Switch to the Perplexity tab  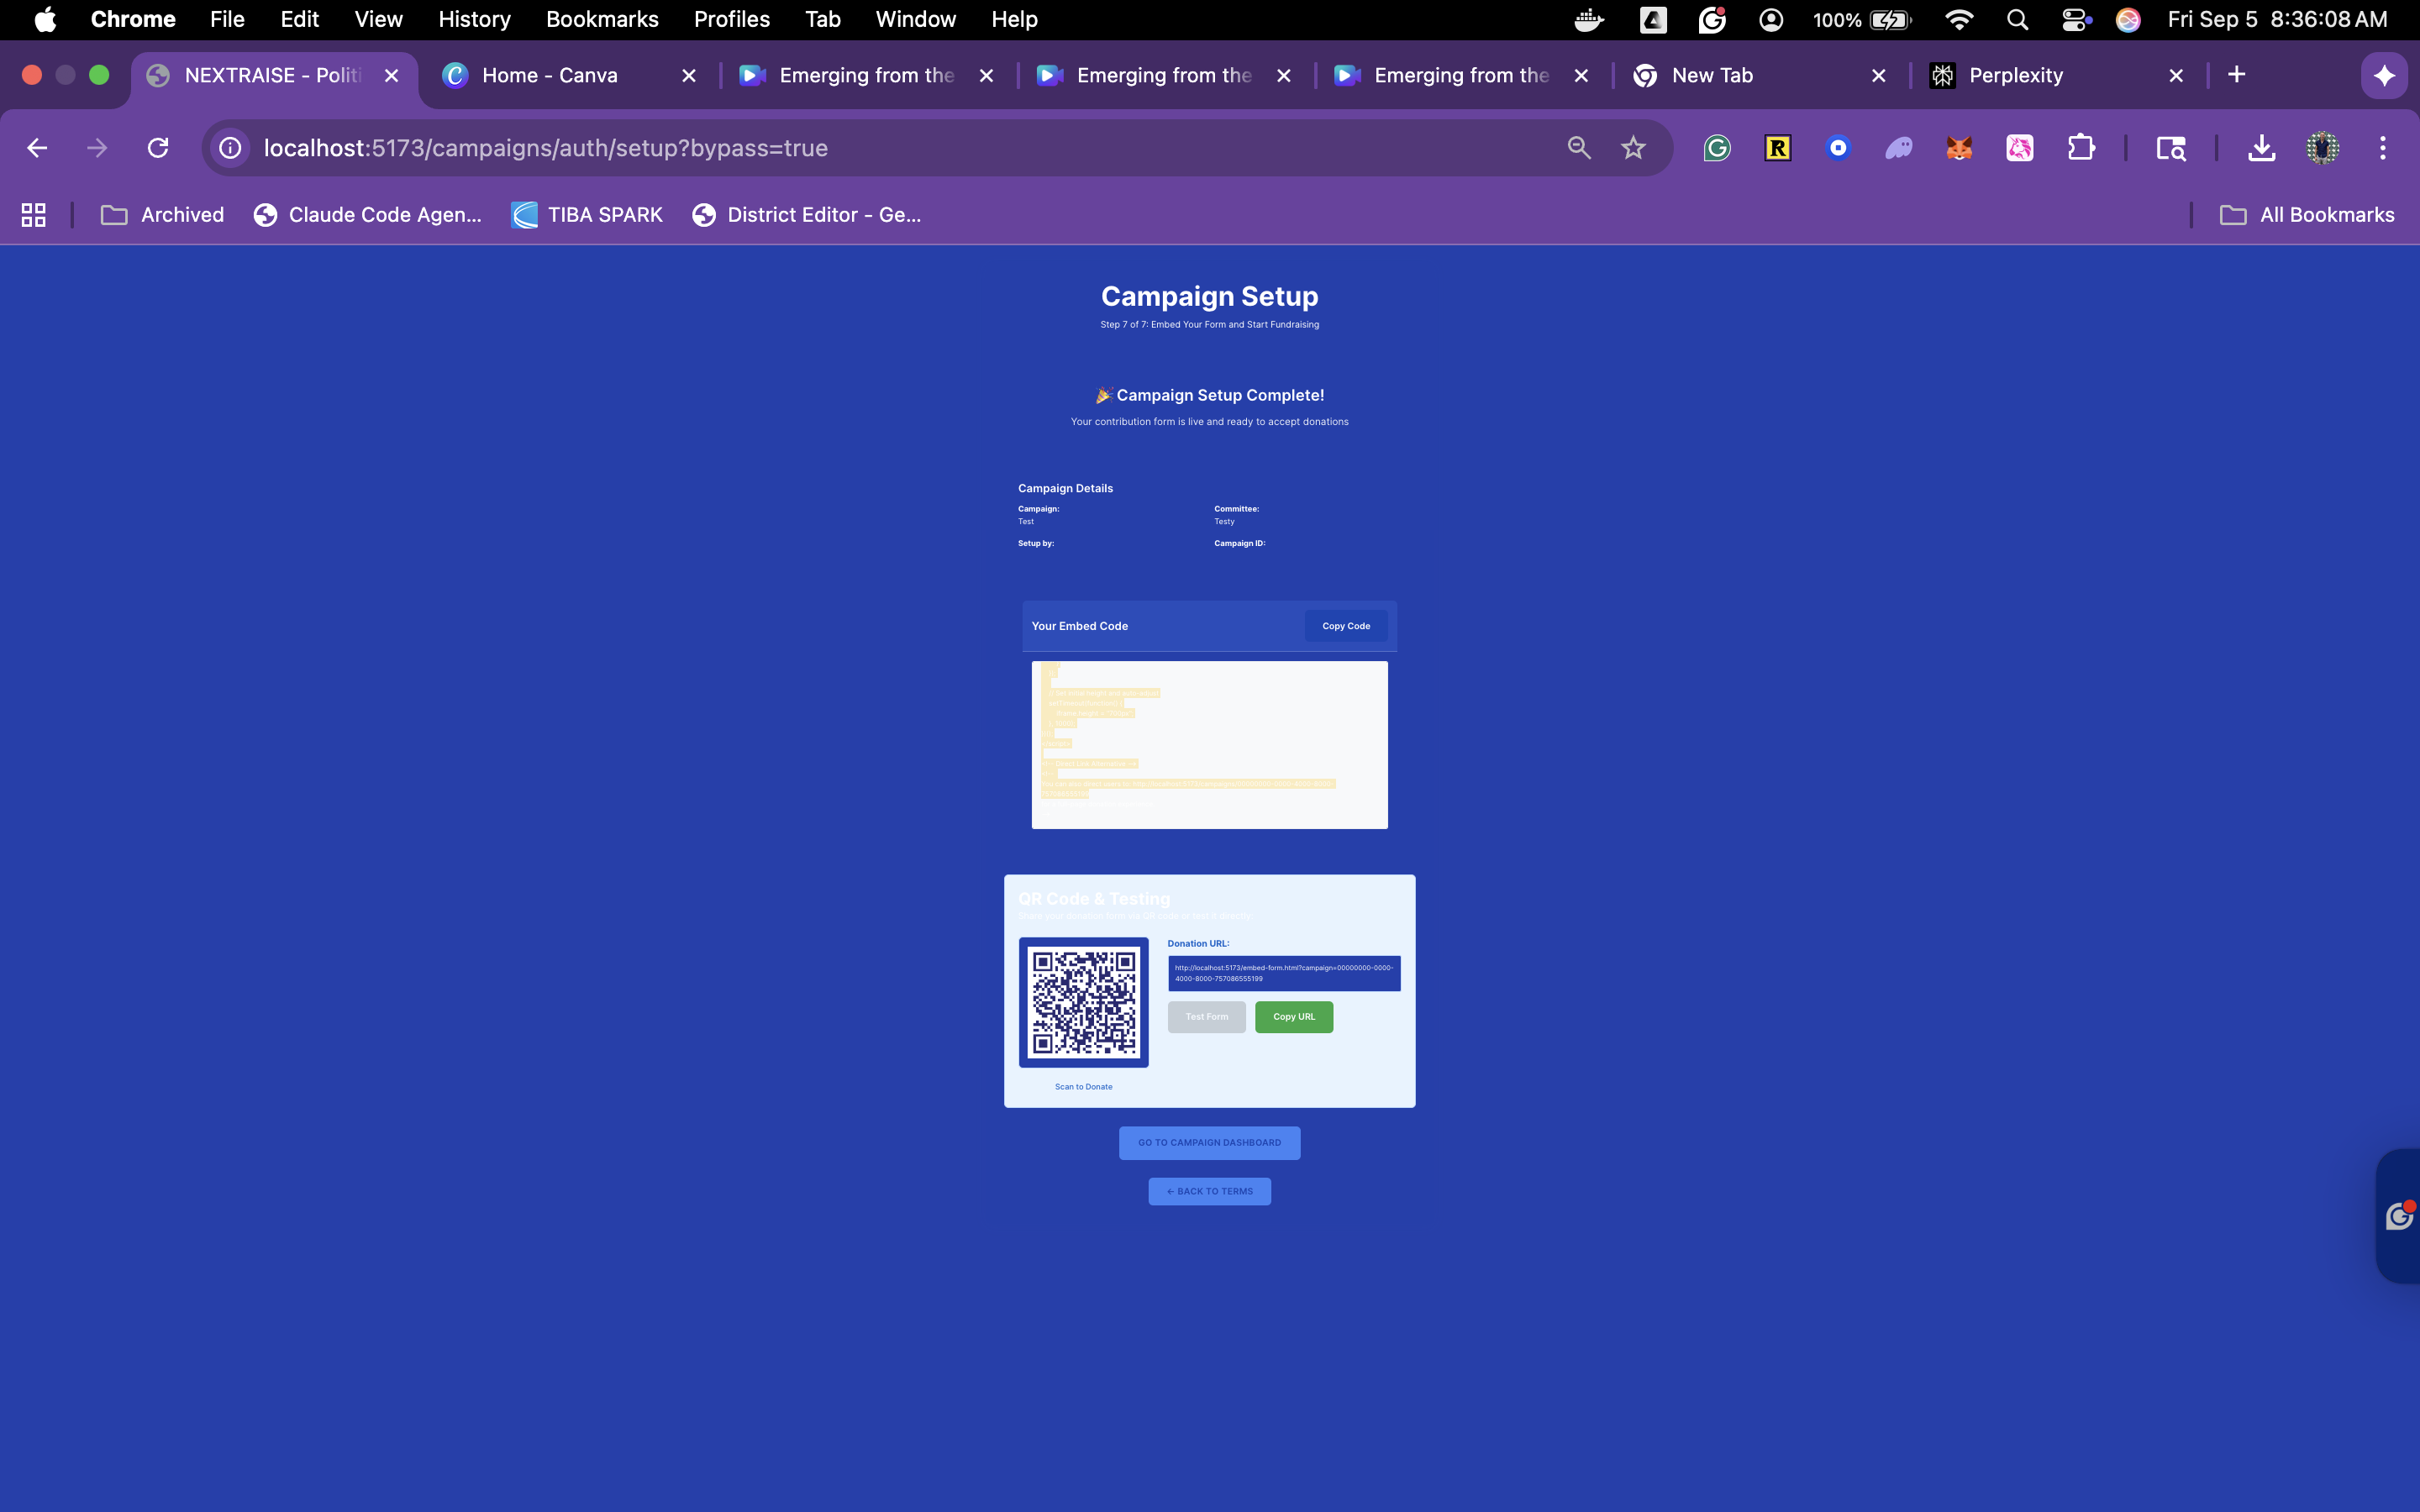pos(2015,75)
